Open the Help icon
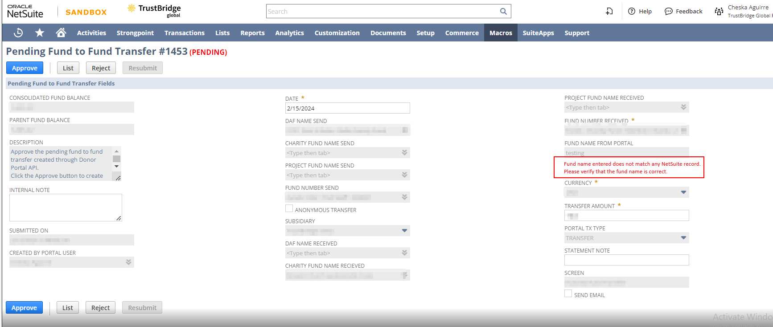The width and height of the screenshot is (773, 327). pos(632,12)
